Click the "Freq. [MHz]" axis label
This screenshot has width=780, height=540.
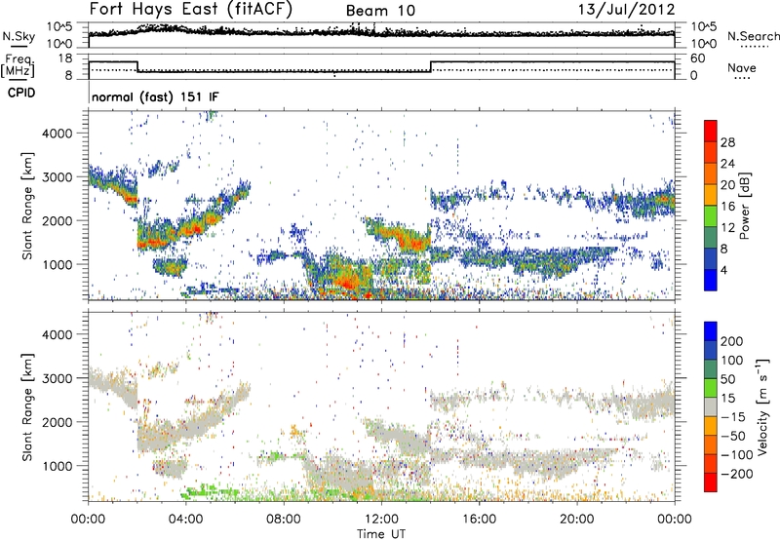click(x=18, y=65)
